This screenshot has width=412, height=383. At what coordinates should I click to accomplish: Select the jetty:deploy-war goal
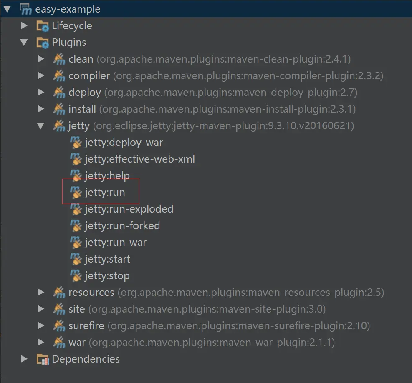tap(124, 143)
